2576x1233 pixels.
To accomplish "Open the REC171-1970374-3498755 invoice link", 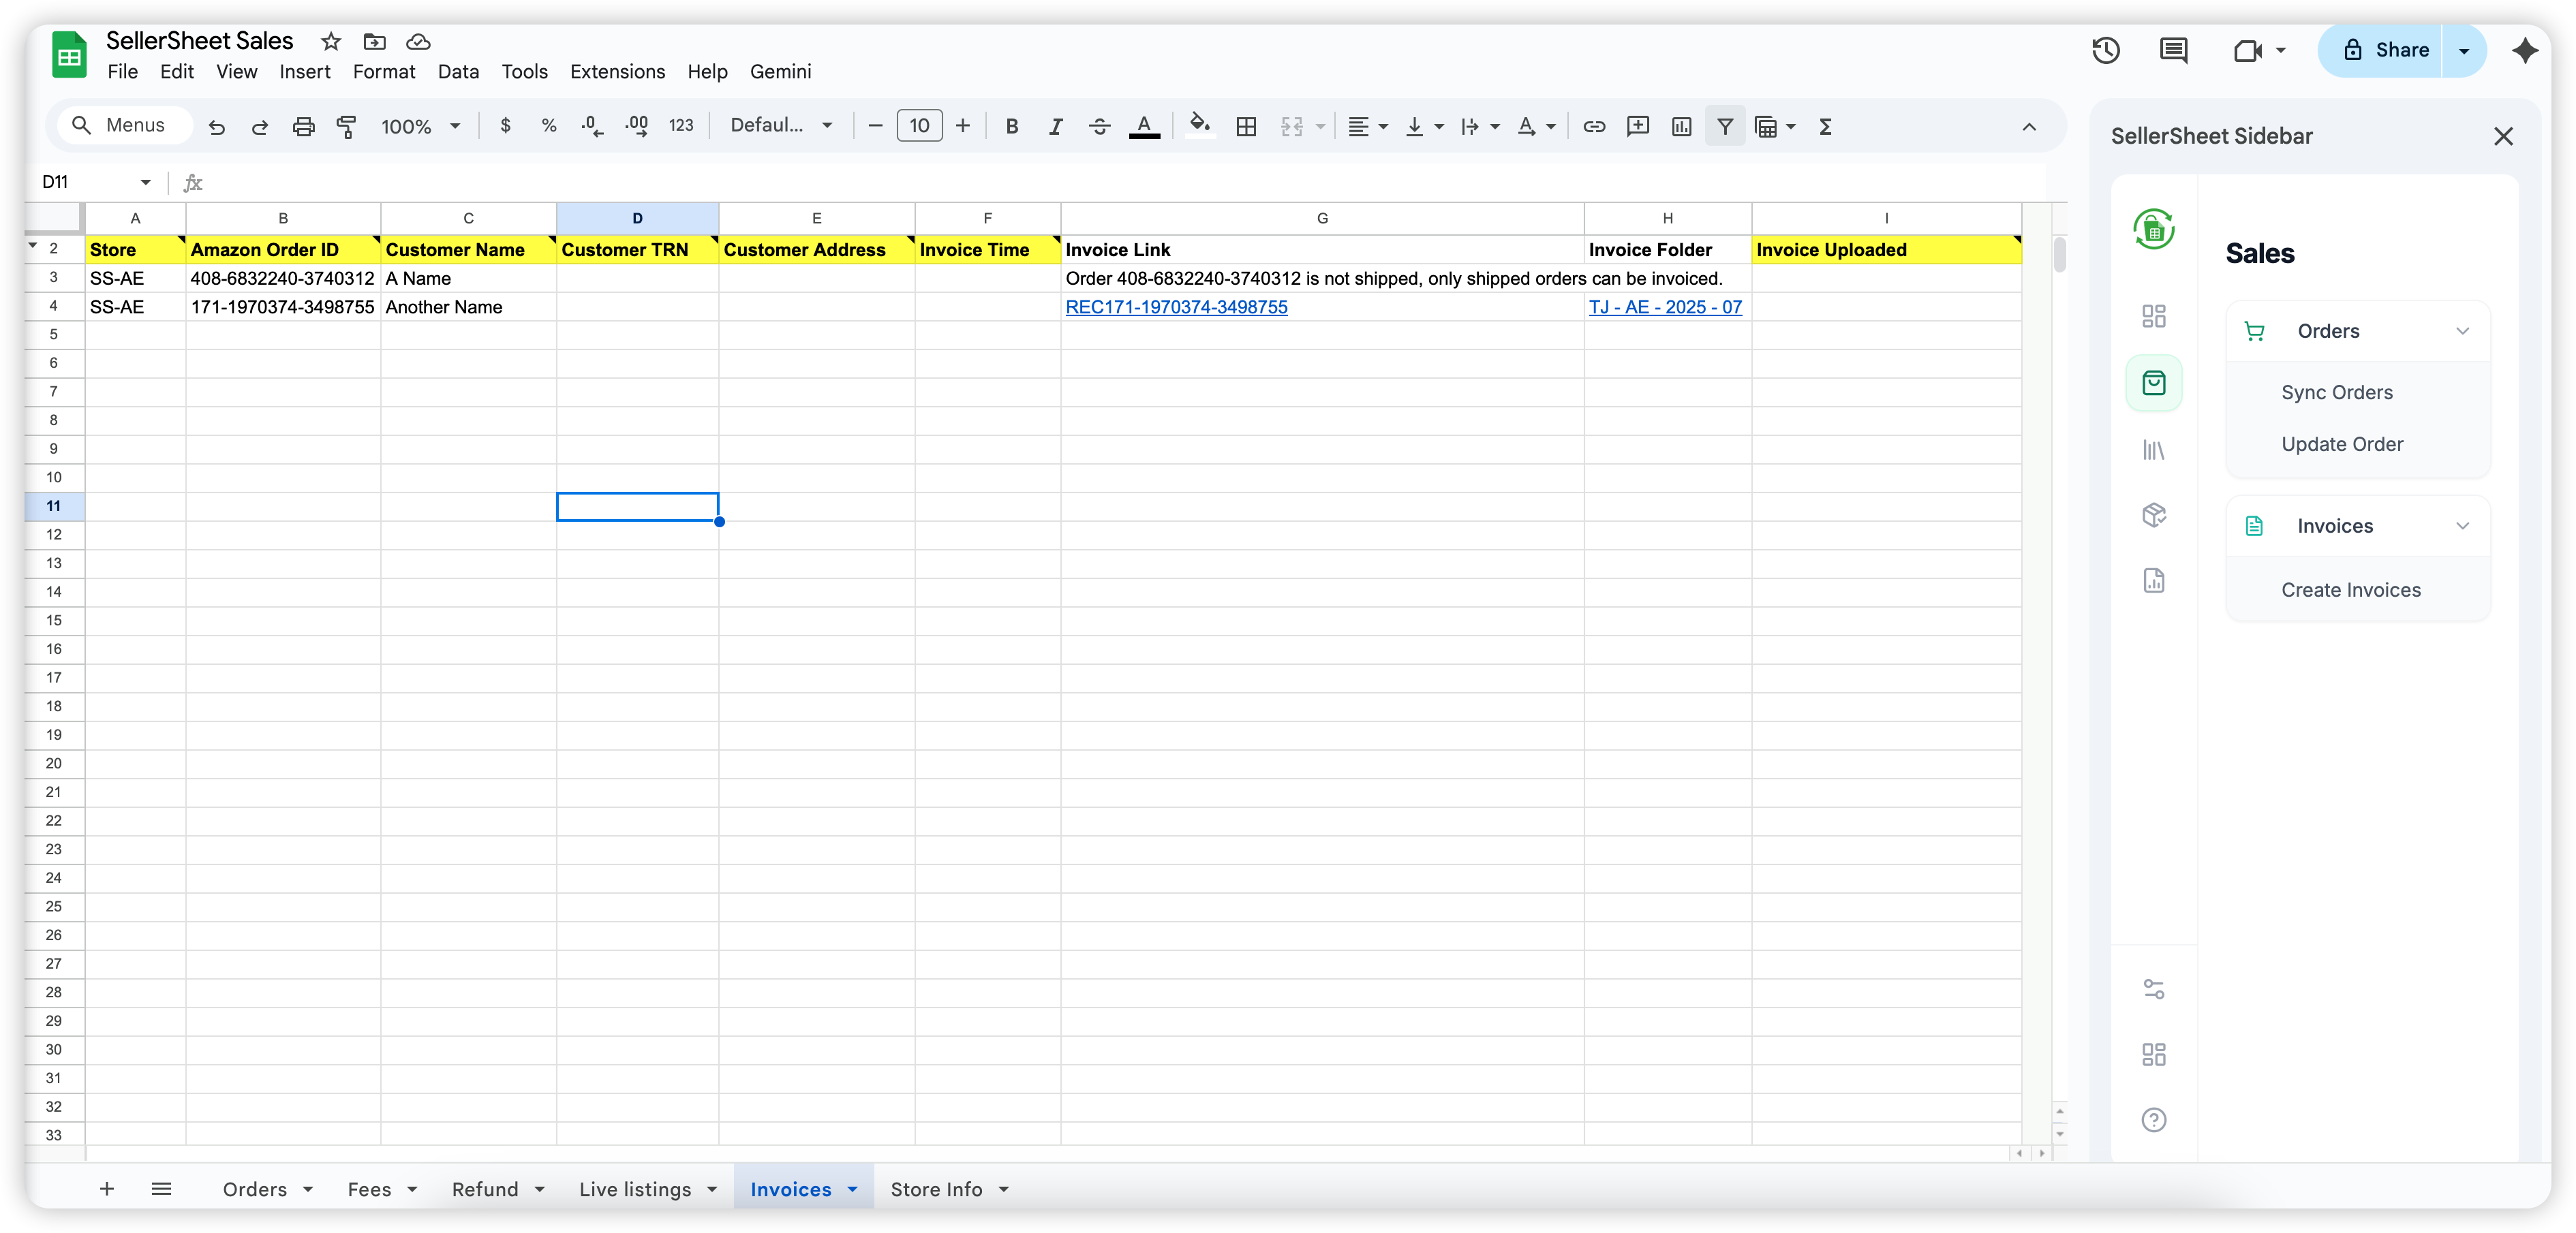I will pyautogui.click(x=1177, y=307).
